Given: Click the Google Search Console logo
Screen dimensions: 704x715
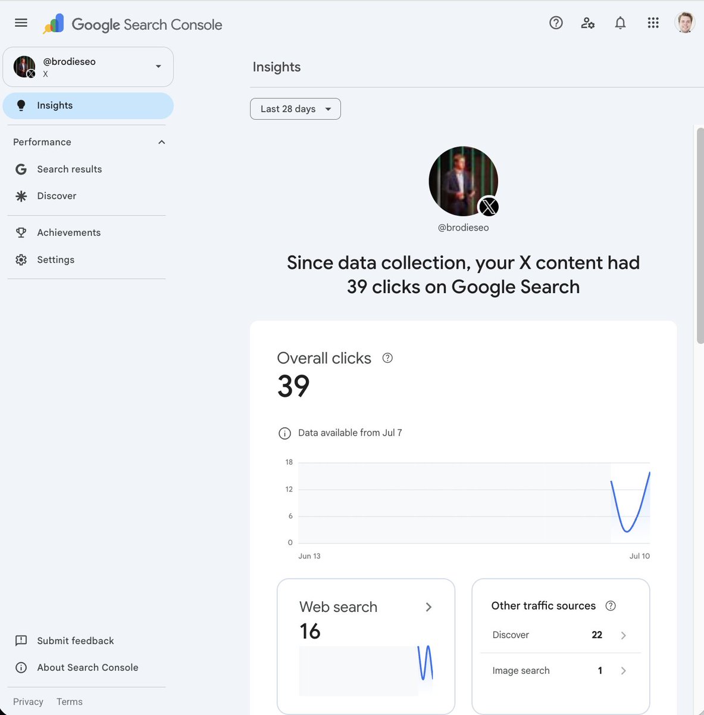Looking at the screenshot, I should tap(132, 24).
